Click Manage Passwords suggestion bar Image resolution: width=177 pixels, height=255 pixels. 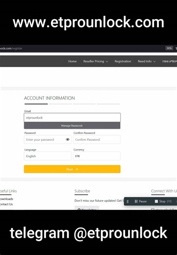72,126
